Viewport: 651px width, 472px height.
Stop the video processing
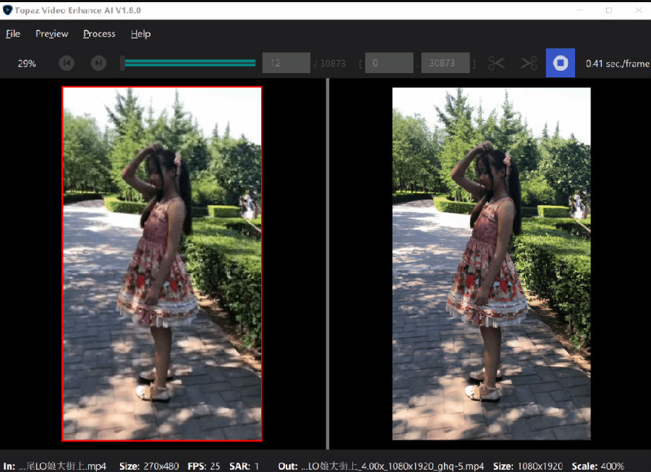pyautogui.click(x=560, y=63)
